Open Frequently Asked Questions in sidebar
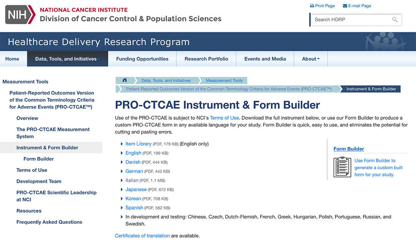416x243 pixels. pos(49,222)
